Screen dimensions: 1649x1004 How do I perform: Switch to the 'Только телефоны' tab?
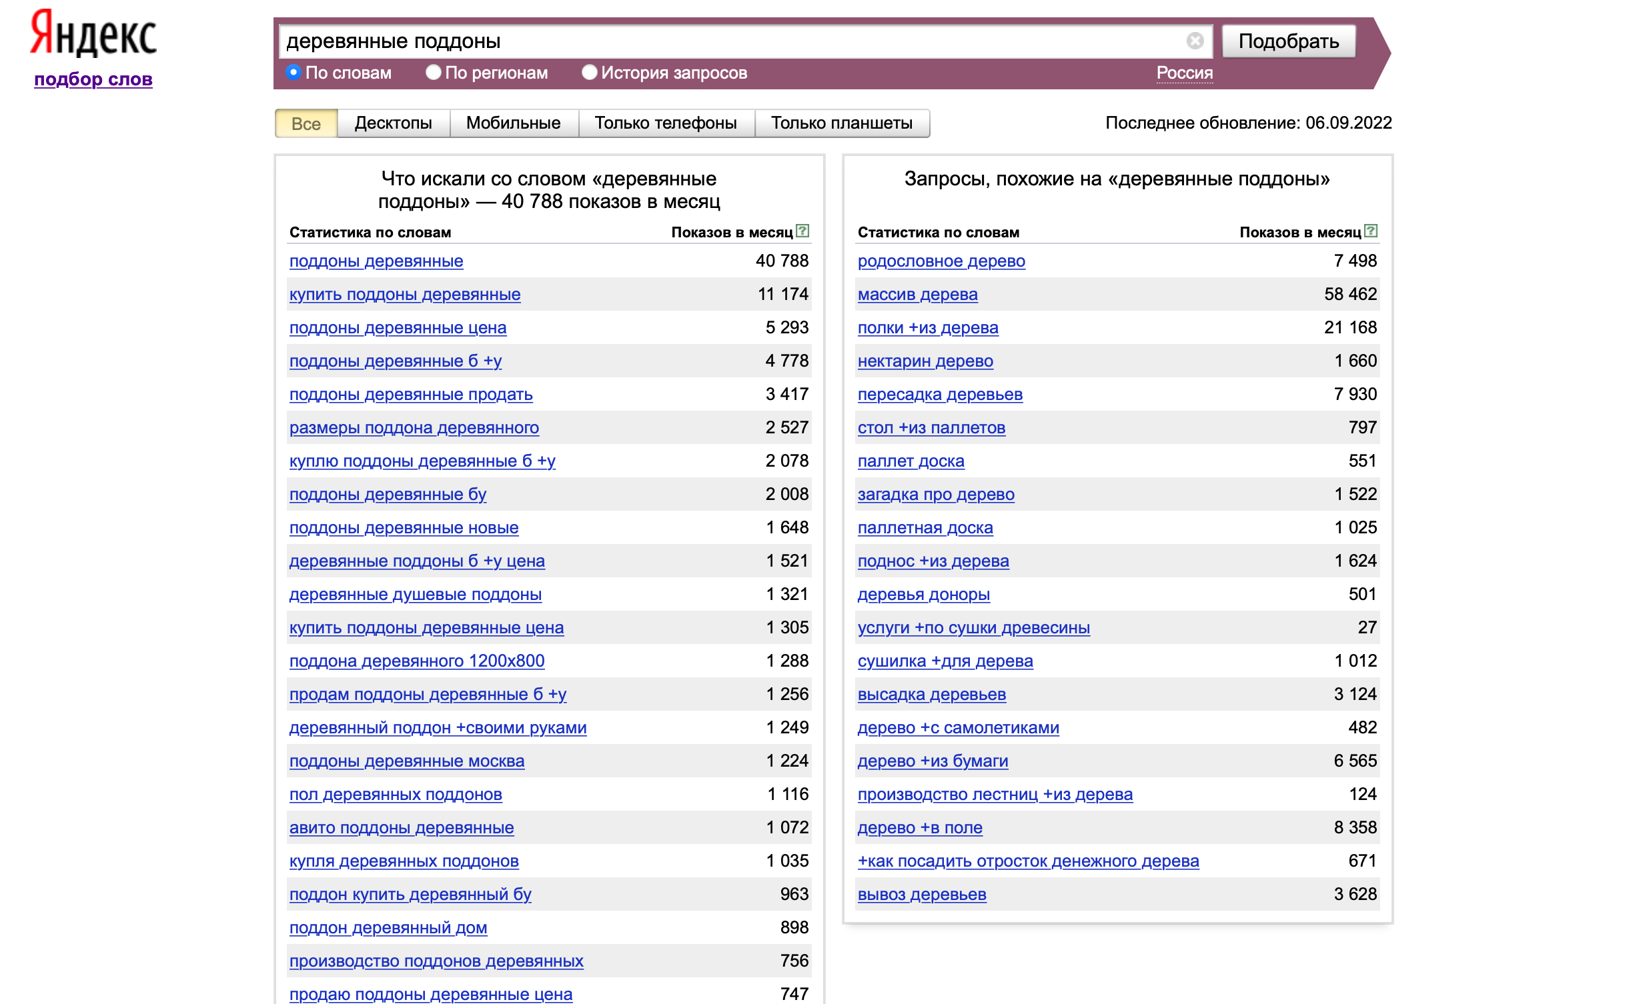tap(666, 123)
